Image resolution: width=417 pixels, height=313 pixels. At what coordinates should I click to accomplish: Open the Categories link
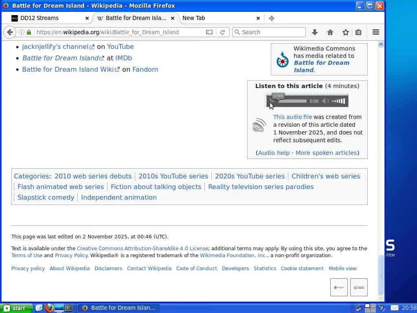coord(32,176)
